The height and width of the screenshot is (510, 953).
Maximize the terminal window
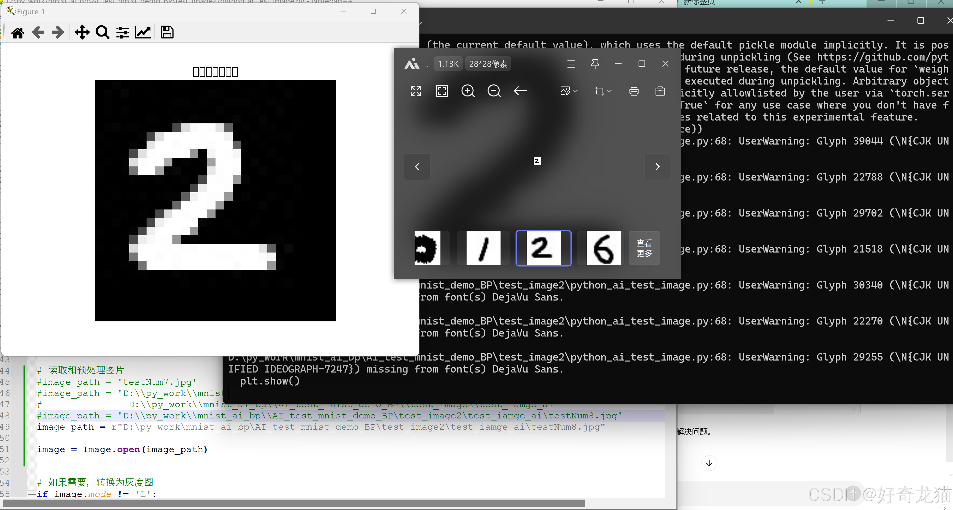pyautogui.click(x=920, y=21)
